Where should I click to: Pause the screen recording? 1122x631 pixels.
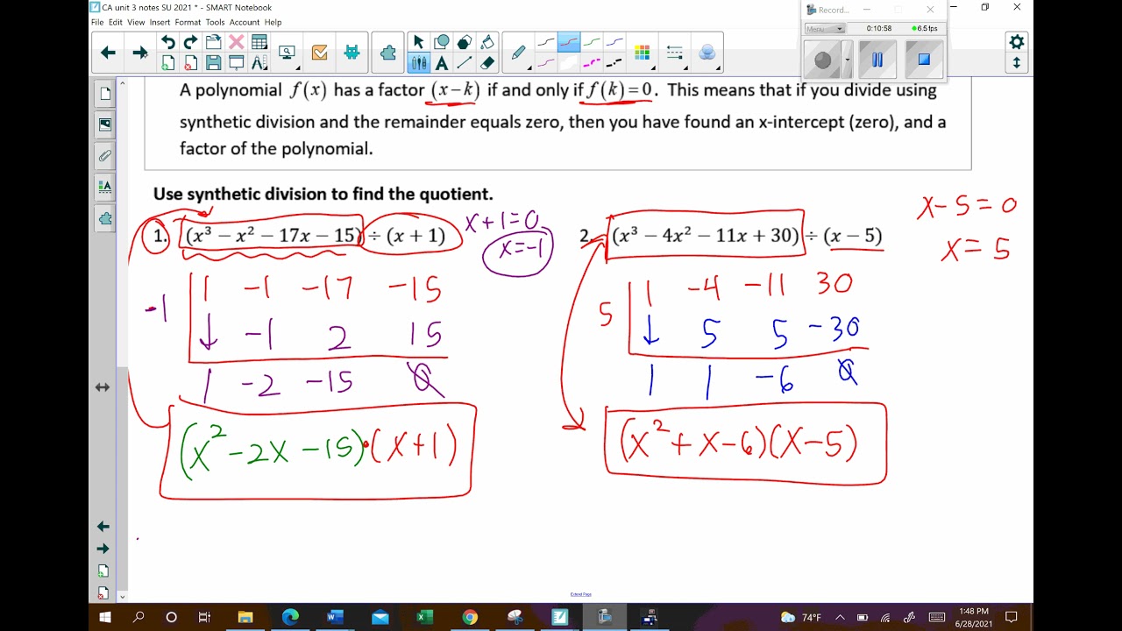pos(877,60)
